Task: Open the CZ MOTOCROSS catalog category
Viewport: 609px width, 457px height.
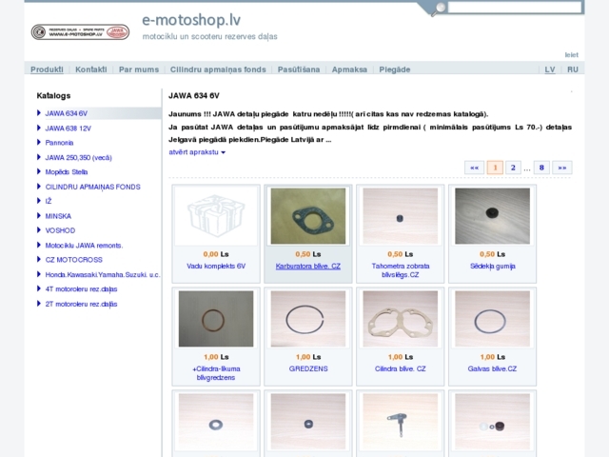Action: pos(71,259)
